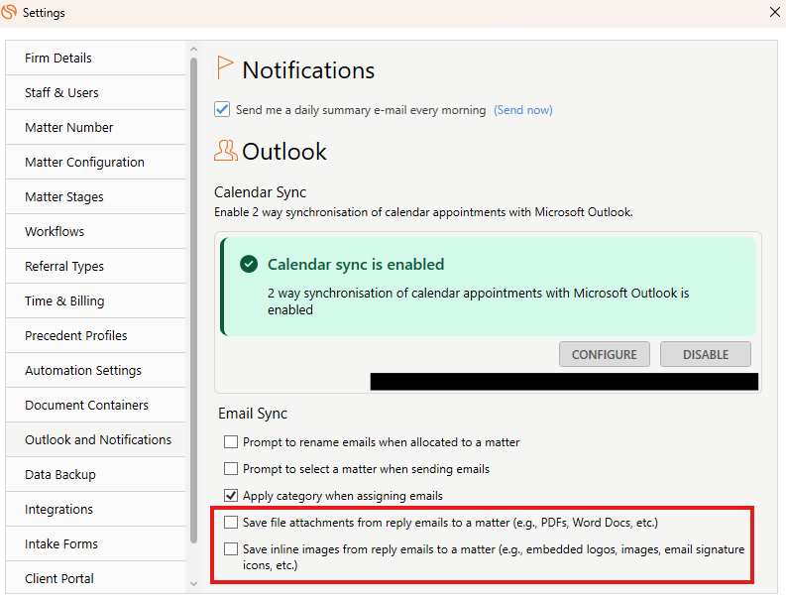The width and height of the screenshot is (786, 599).
Task: Click the Smokeball logo in title bar
Action: click(x=9, y=12)
